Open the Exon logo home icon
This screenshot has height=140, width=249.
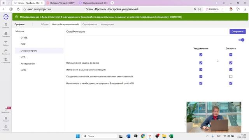[6, 17]
